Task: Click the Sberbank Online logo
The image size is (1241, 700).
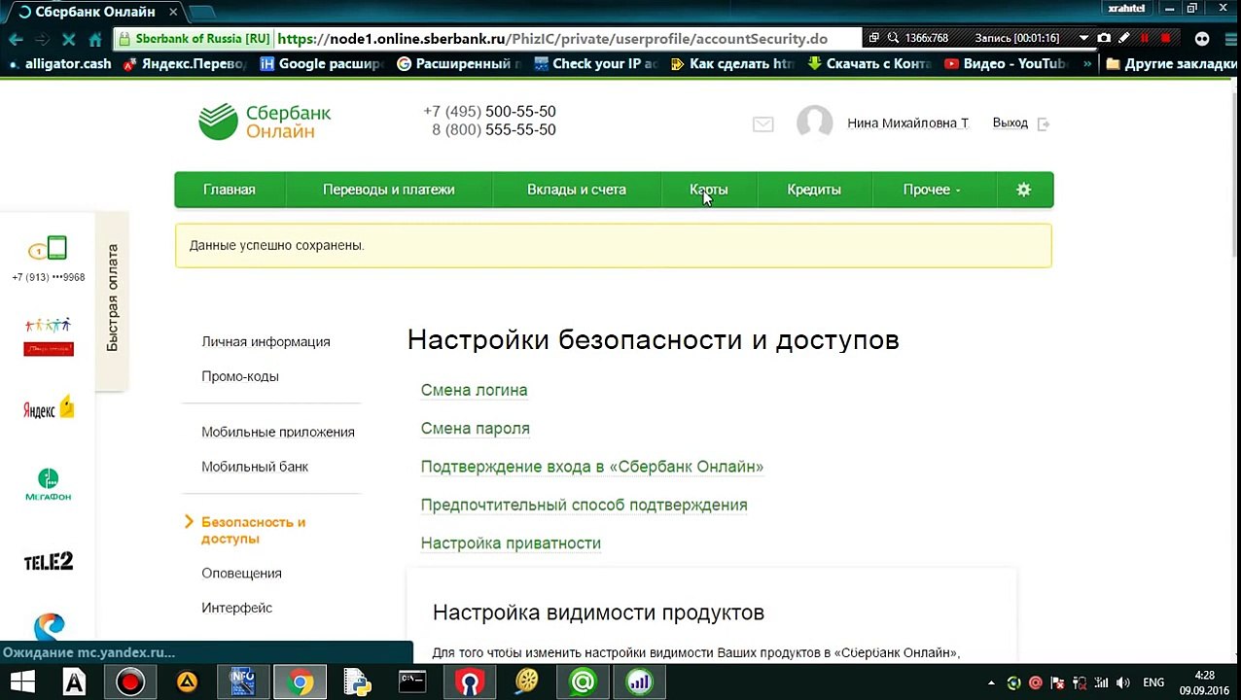Action: coord(265,122)
